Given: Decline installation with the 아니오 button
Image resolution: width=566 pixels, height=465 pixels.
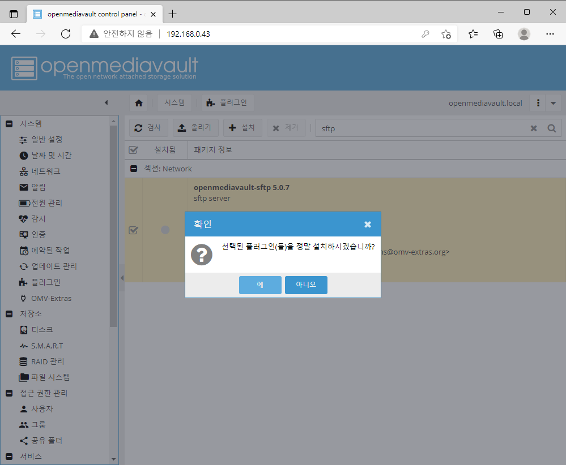Looking at the screenshot, I should point(306,285).
